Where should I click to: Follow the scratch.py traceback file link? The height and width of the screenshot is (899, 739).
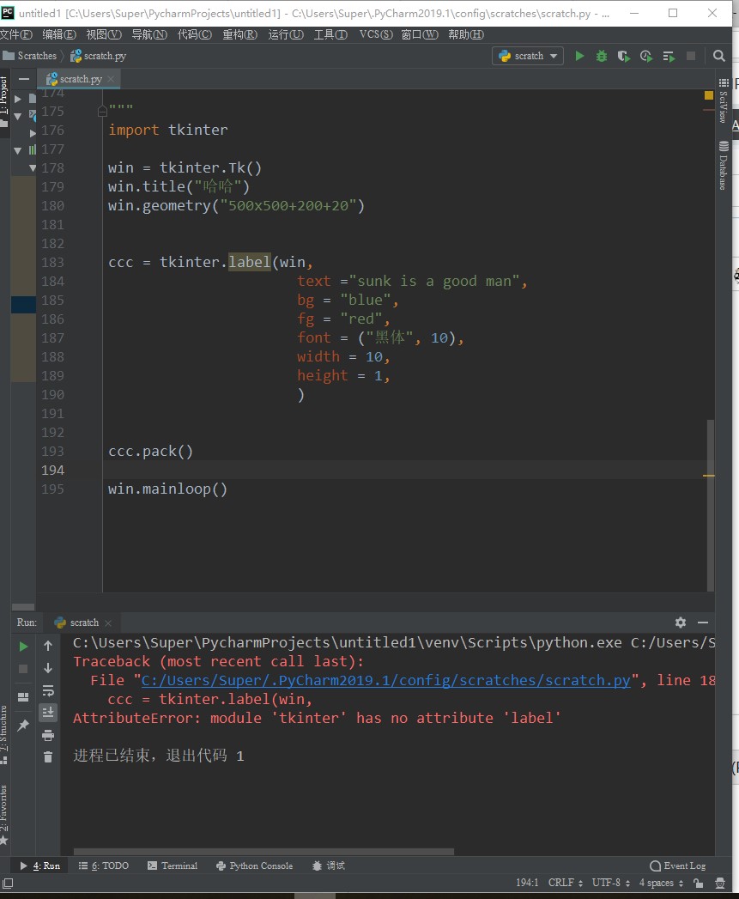(x=386, y=681)
